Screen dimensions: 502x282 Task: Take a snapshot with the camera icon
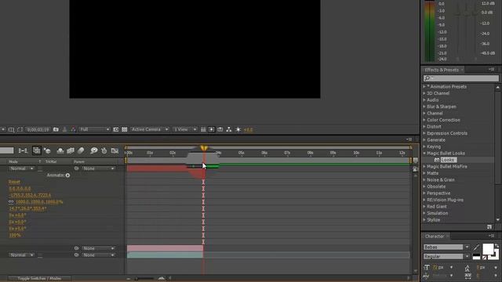click(x=56, y=129)
